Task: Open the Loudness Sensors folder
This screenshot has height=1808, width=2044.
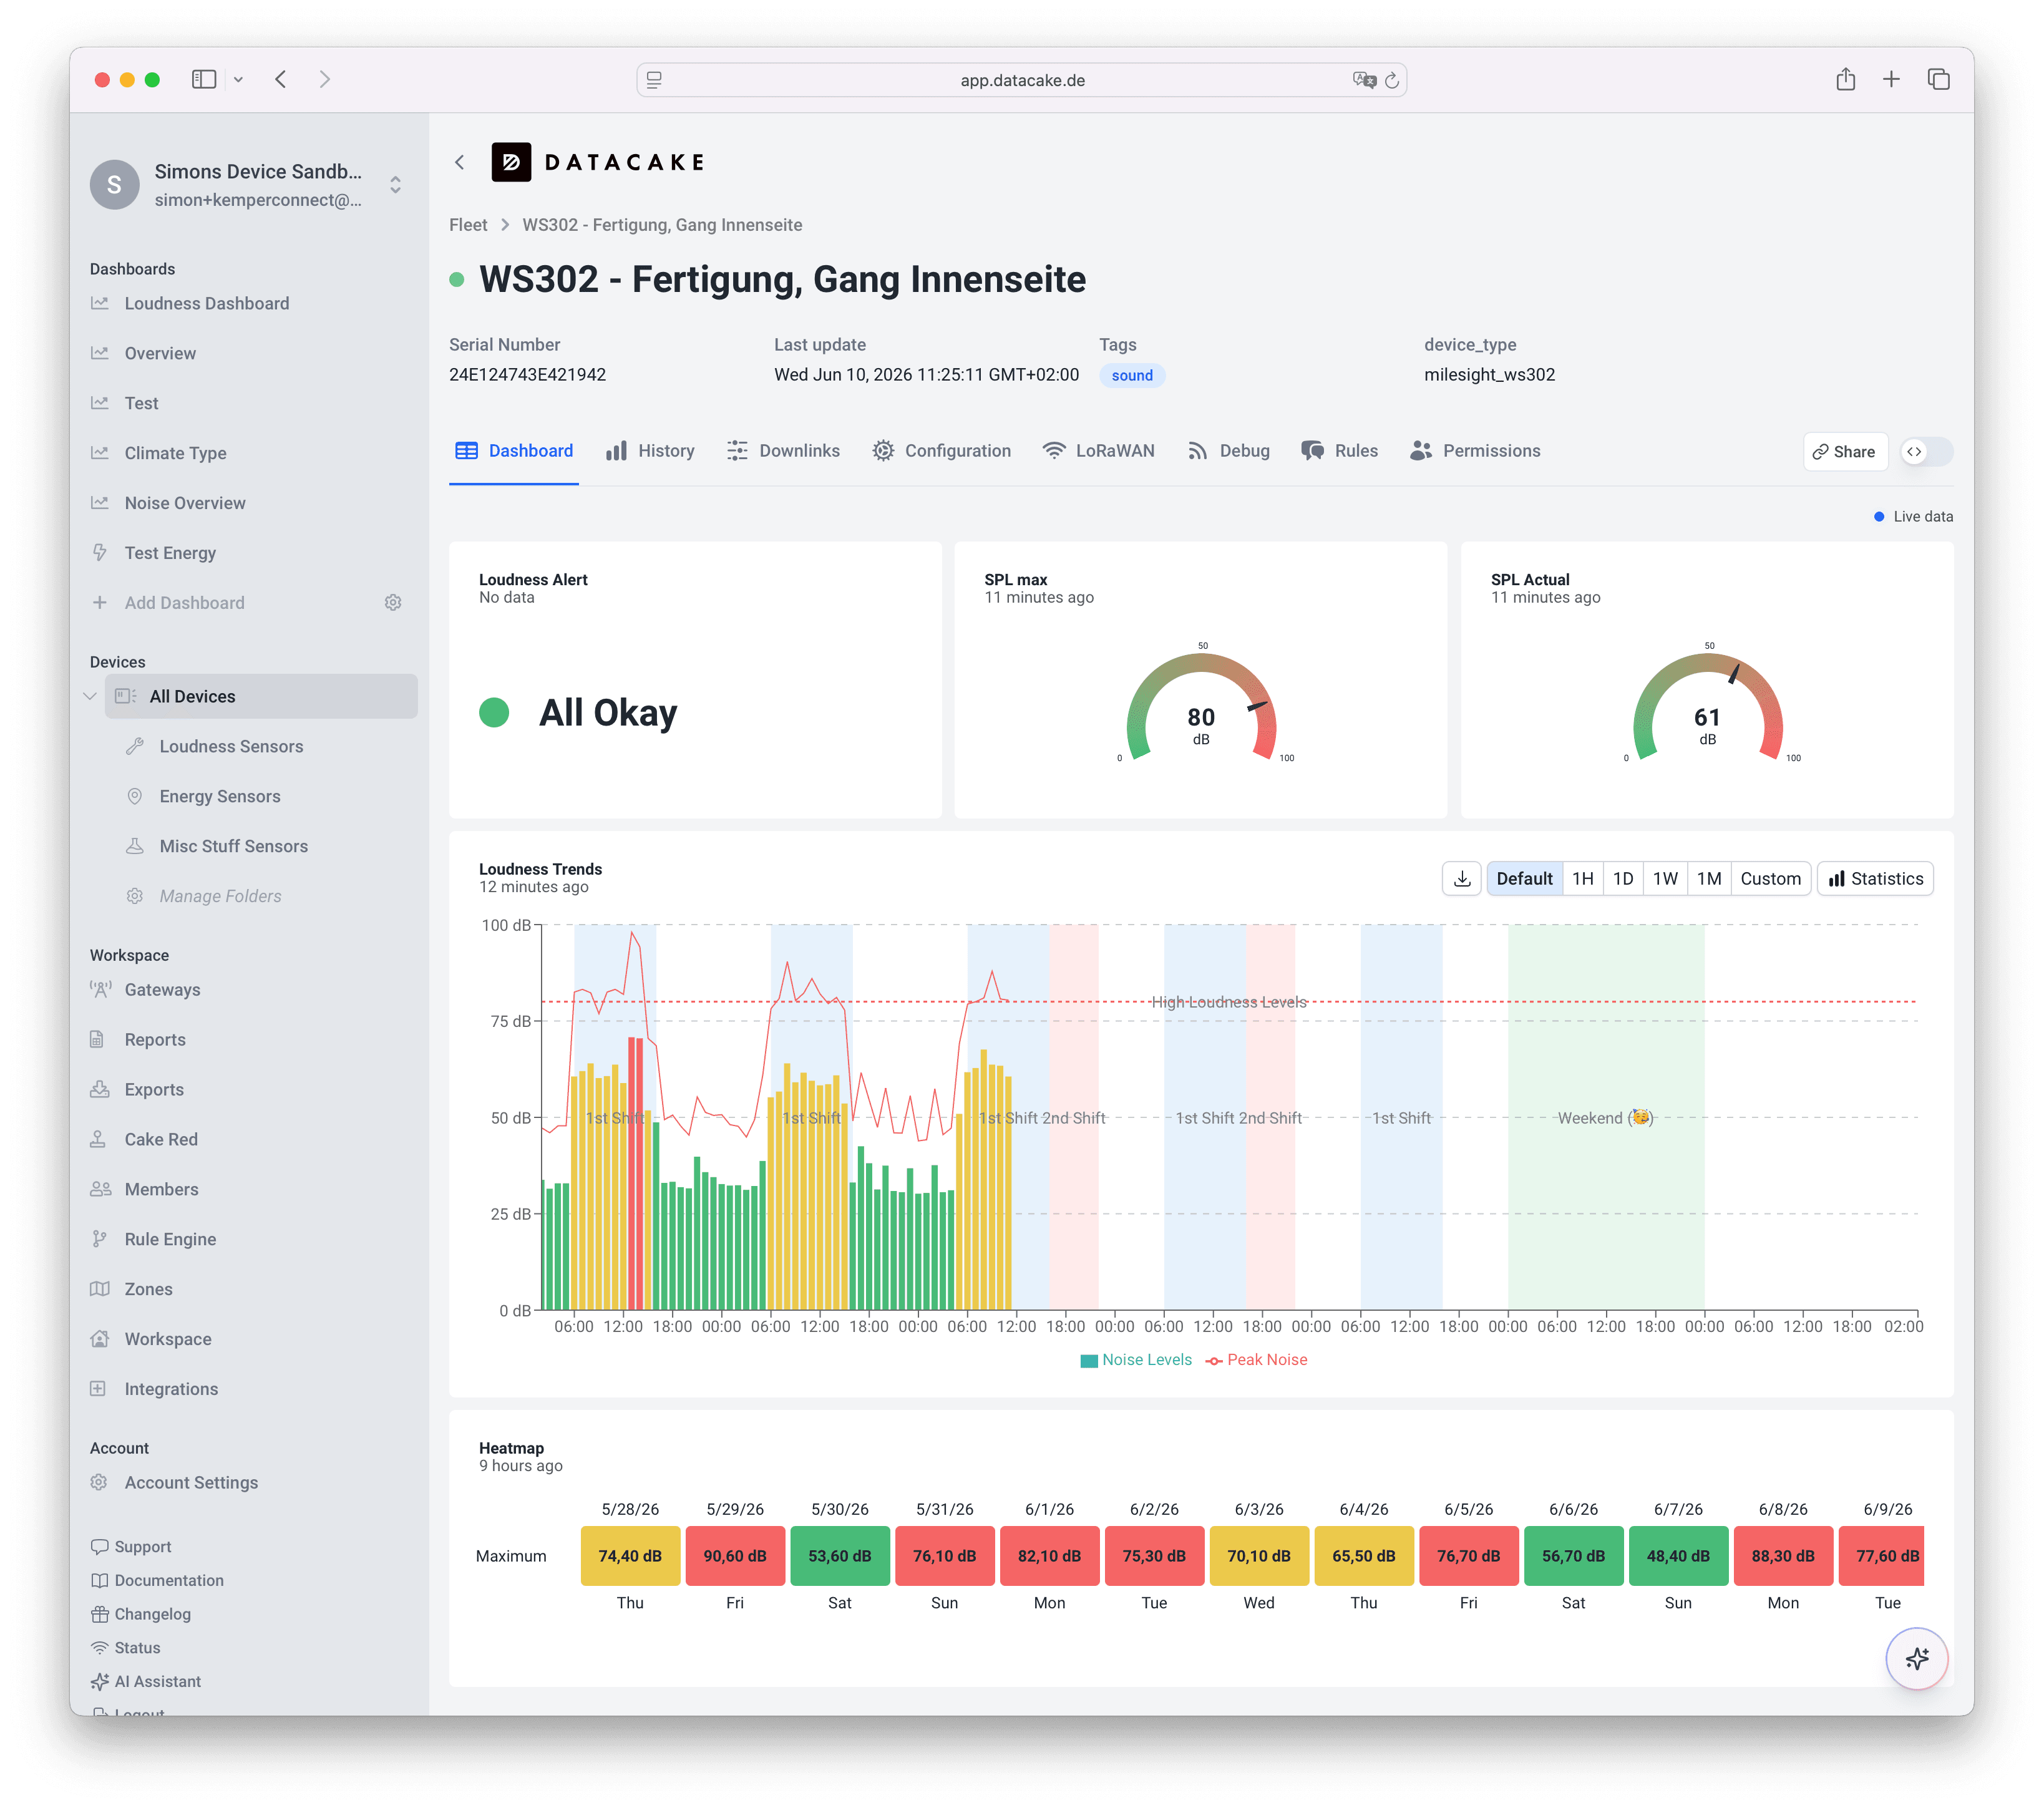Action: pos(231,747)
